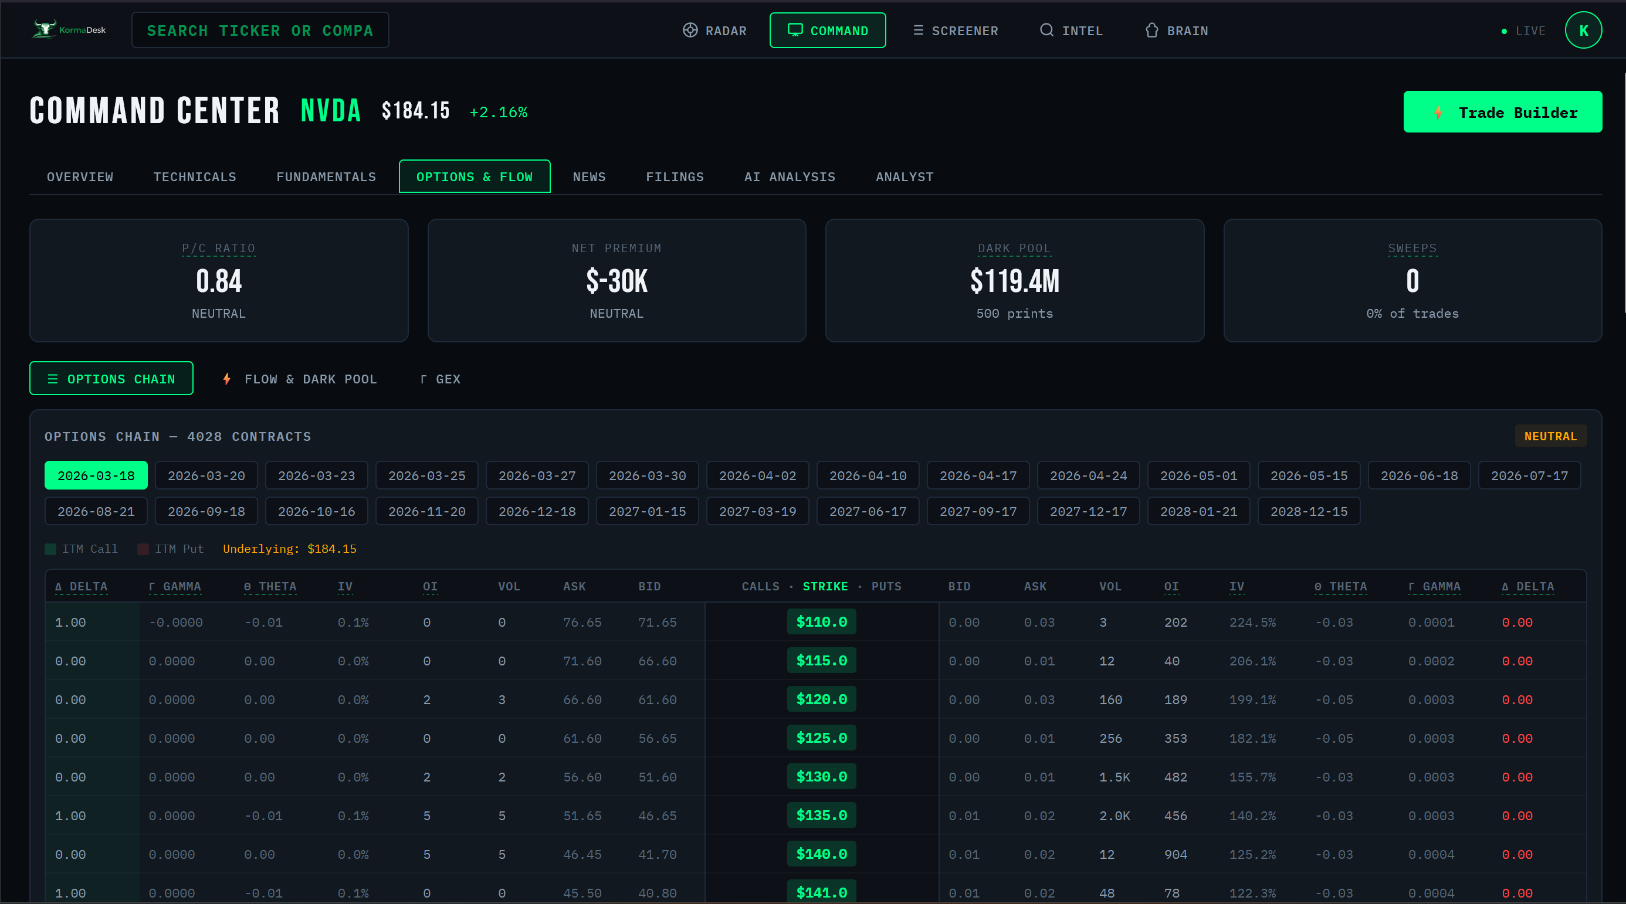Toggle the ITM Call legend indicator

coord(50,549)
